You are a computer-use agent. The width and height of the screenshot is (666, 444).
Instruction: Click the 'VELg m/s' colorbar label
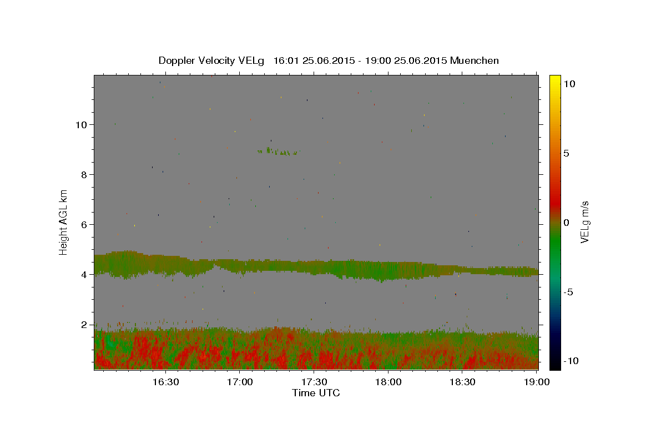point(584,222)
